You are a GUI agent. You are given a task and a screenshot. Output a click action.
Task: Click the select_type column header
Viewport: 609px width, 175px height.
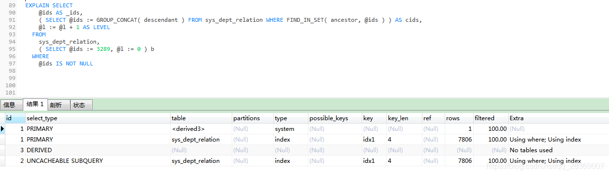pyautogui.click(x=98, y=118)
